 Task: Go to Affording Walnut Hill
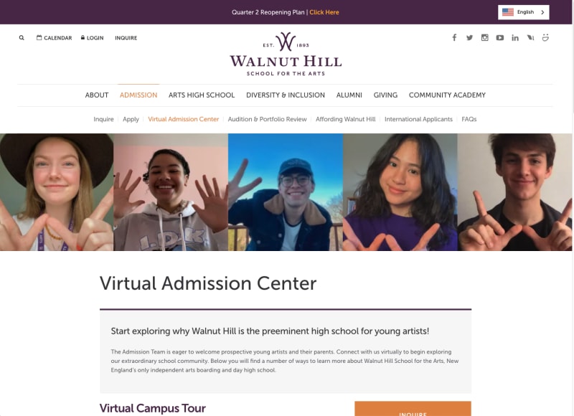(346, 119)
